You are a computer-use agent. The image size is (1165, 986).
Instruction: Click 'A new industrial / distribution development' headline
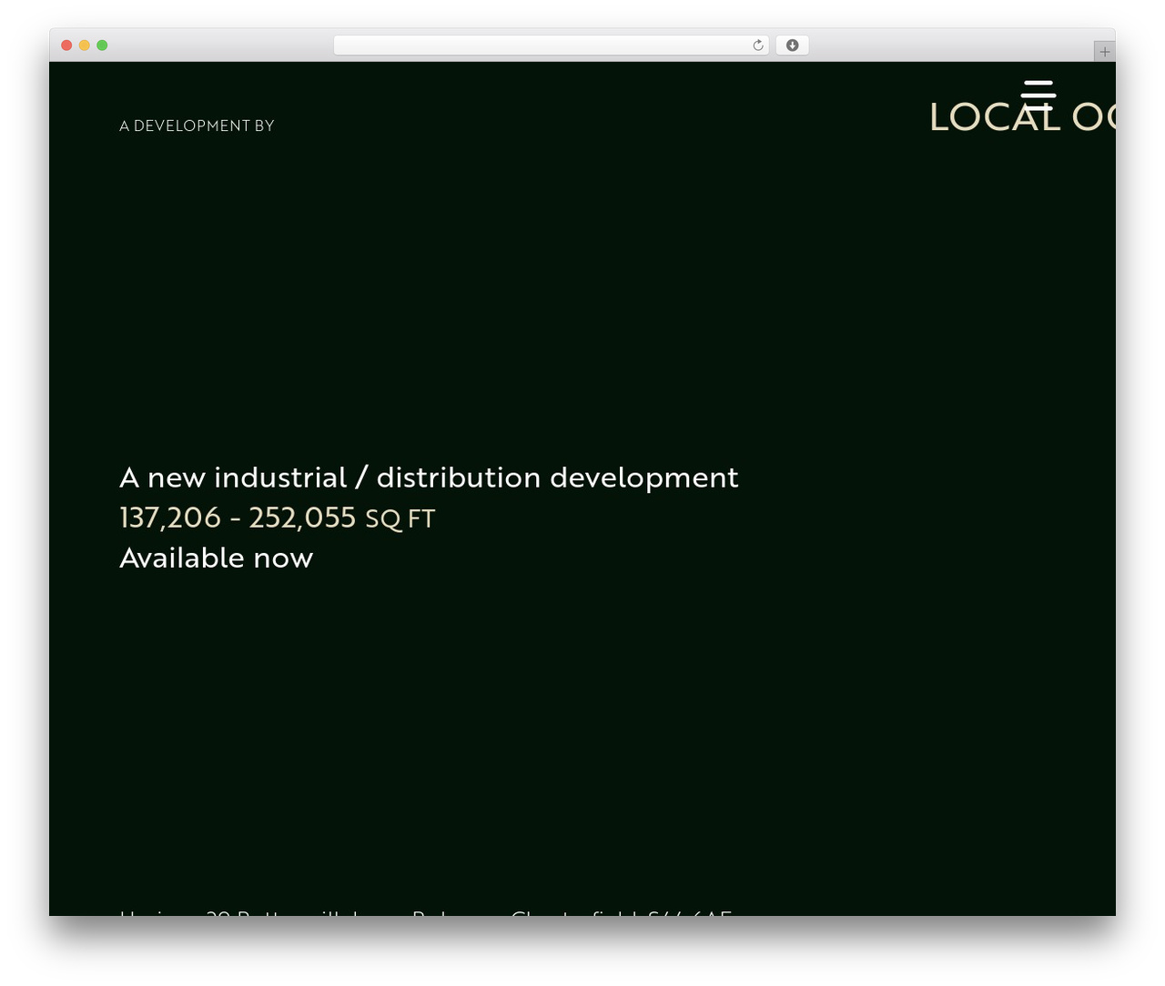(429, 478)
